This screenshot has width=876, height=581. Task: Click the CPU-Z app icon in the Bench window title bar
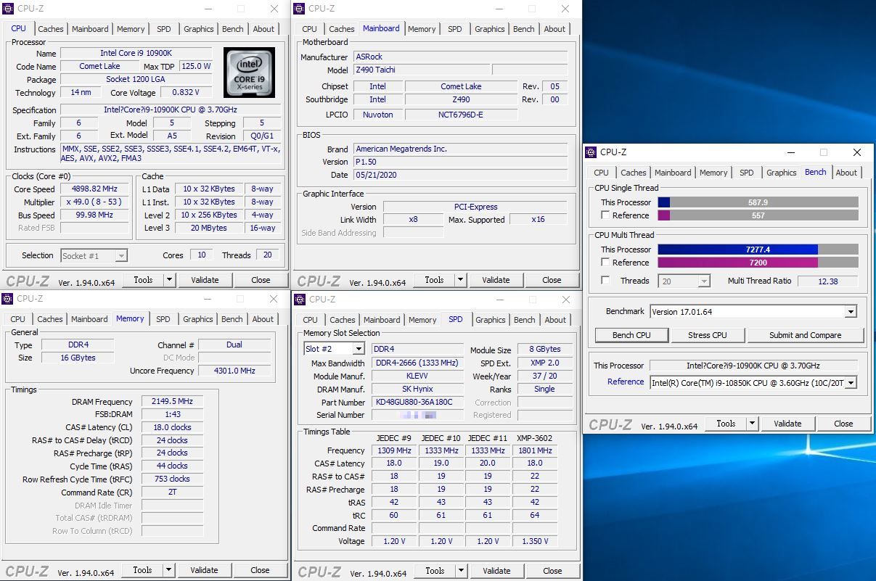click(591, 152)
